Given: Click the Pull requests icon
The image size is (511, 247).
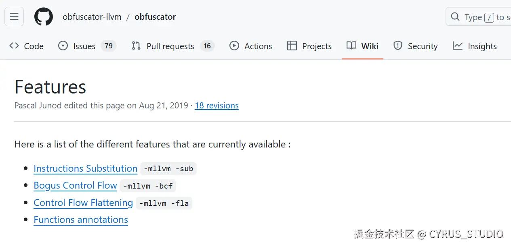Looking at the screenshot, I should (136, 46).
